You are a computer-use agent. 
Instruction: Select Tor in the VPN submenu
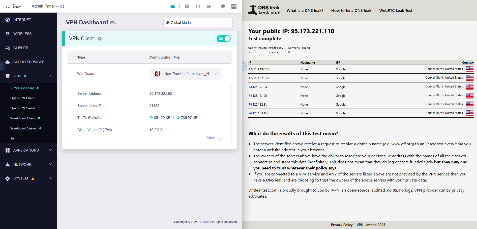click(x=13, y=138)
